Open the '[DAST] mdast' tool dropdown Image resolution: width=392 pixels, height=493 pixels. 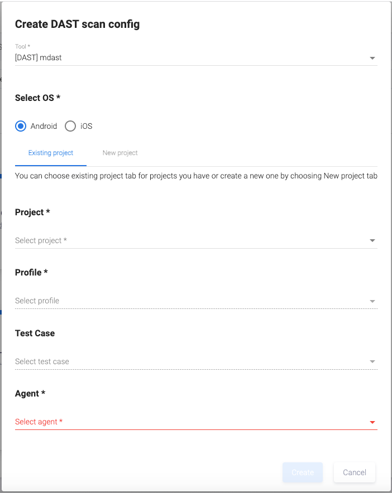click(x=190, y=57)
